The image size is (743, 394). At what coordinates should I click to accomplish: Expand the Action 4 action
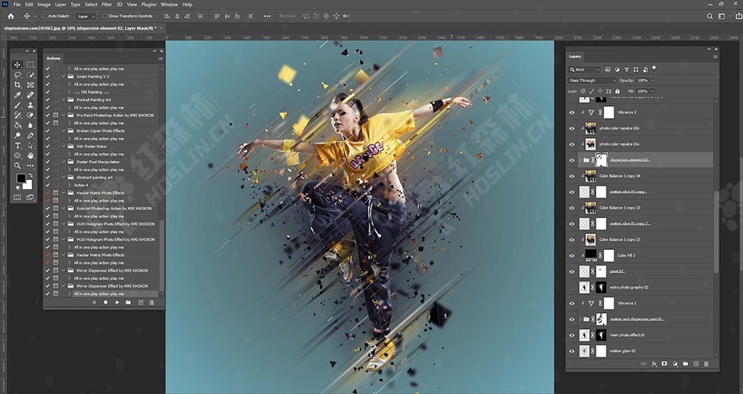pos(70,185)
